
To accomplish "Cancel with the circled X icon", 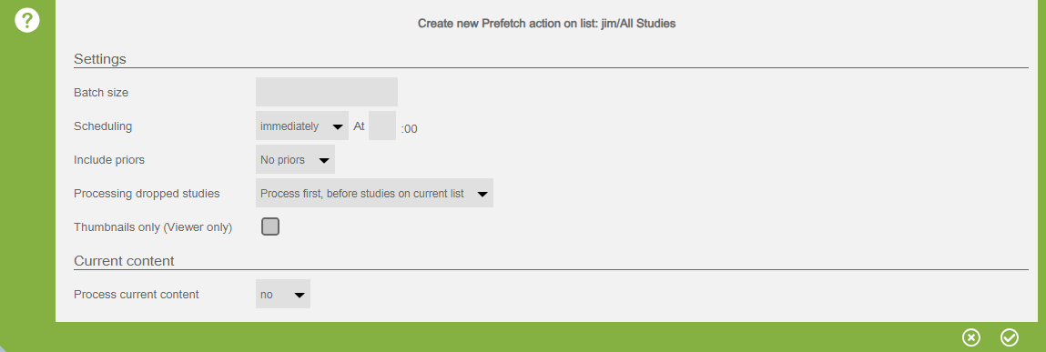I will click(971, 337).
